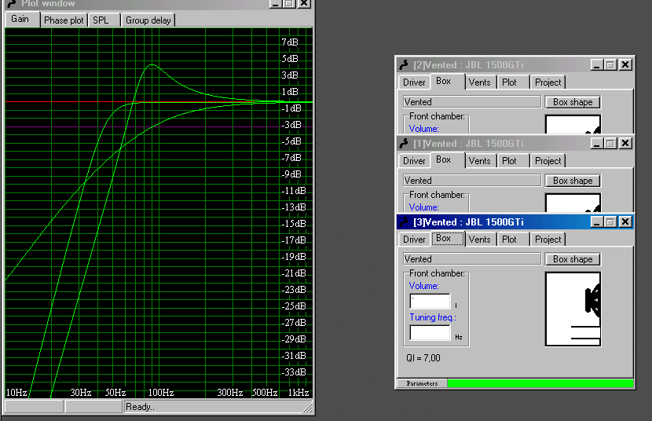The height and width of the screenshot is (421, 652).
Task: Click the Volume input field in [3]Vented
Action: pyautogui.click(x=430, y=302)
